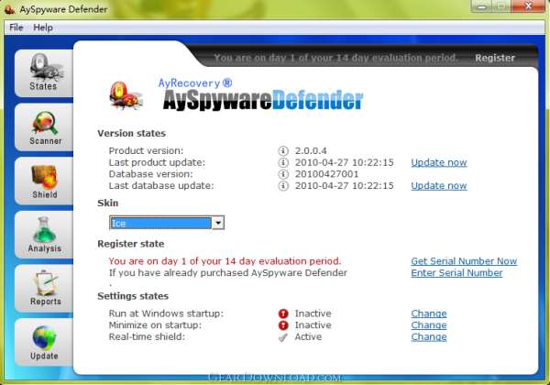Change Minimize on startup setting
550x385 pixels.
tap(429, 325)
